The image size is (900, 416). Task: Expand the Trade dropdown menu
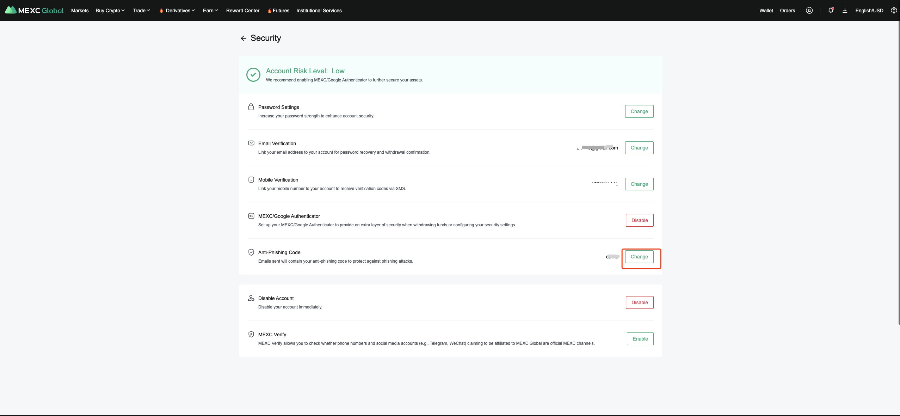point(141,11)
